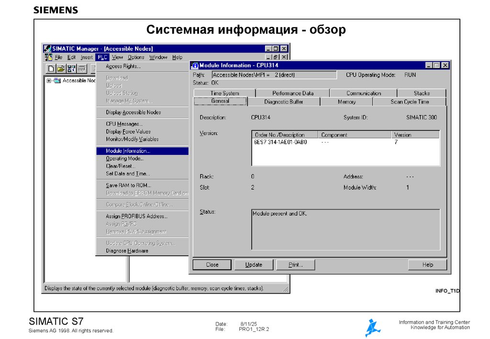490x339 pixels.
Task: Click the SIMATIC Manager application icon
Action: click(47, 48)
